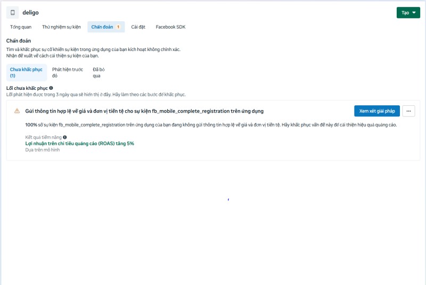Click the error title about fb_mobile_complete_registration
The width and height of the screenshot is (426, 285).
(144, 111)
